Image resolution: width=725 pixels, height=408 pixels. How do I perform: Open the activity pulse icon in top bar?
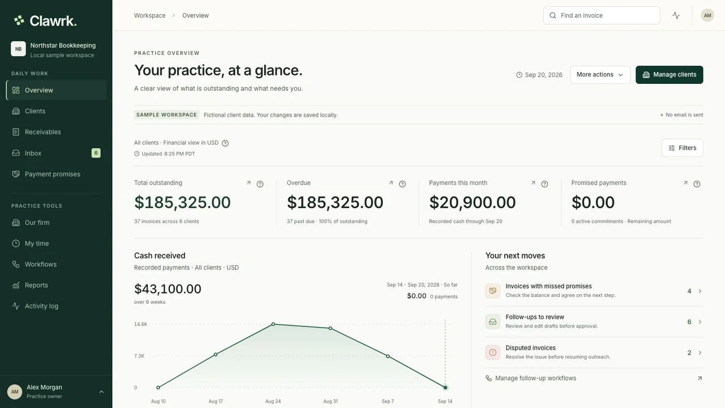676,15
